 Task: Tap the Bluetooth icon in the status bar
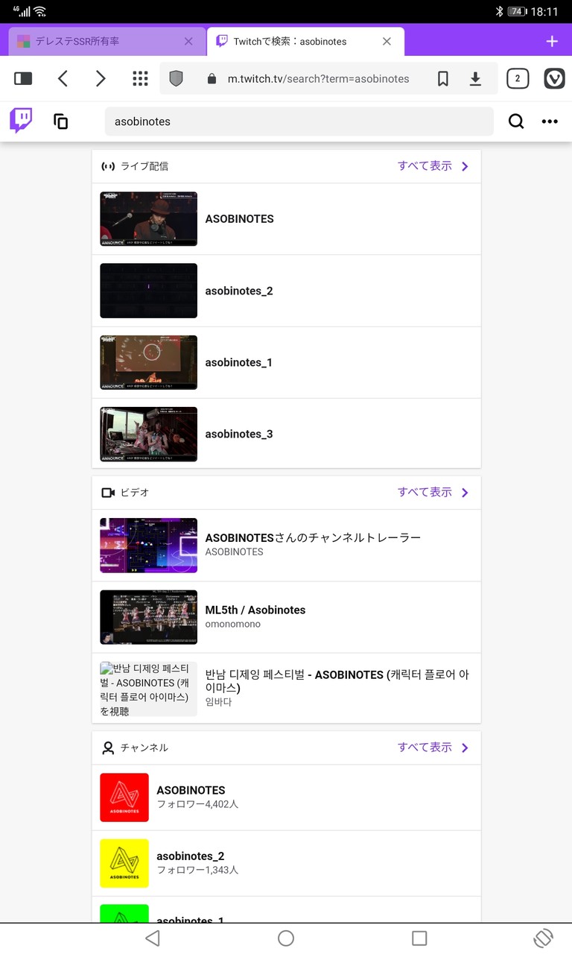(499, 11)
